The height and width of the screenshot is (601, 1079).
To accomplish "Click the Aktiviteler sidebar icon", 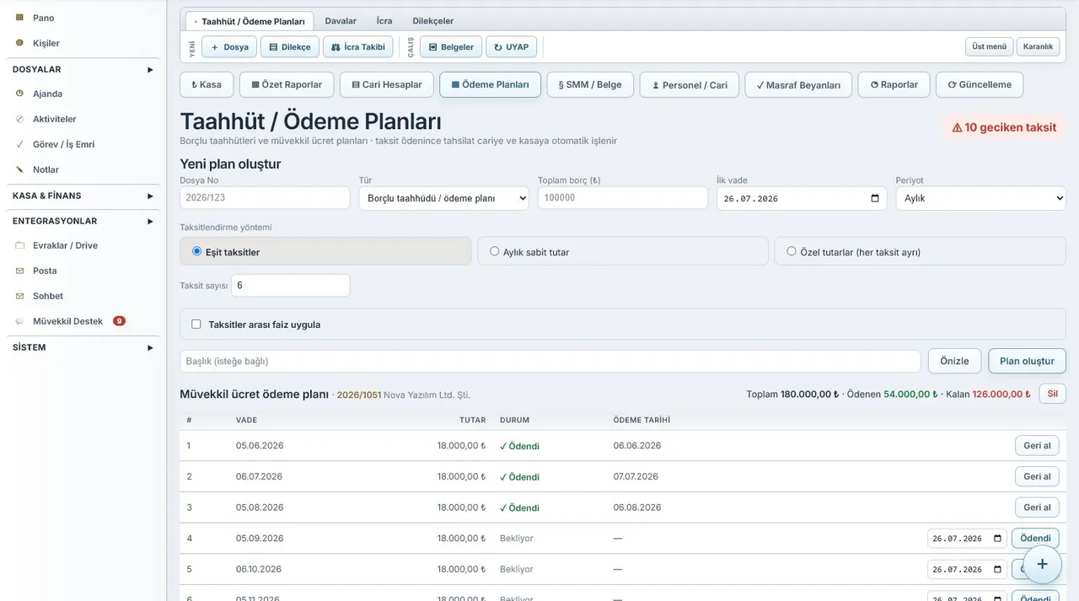I will (19, 119).
